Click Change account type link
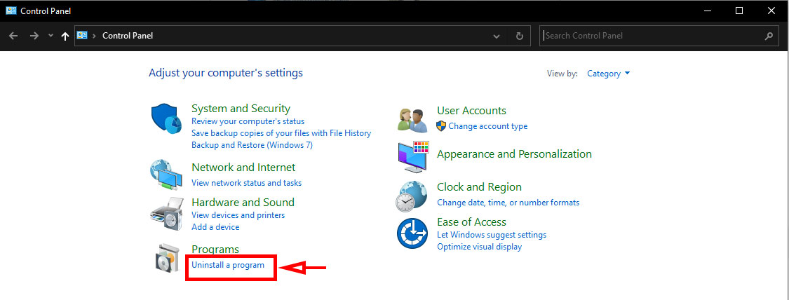The width and height of the screenshot is (789, 300). point(487,126)
